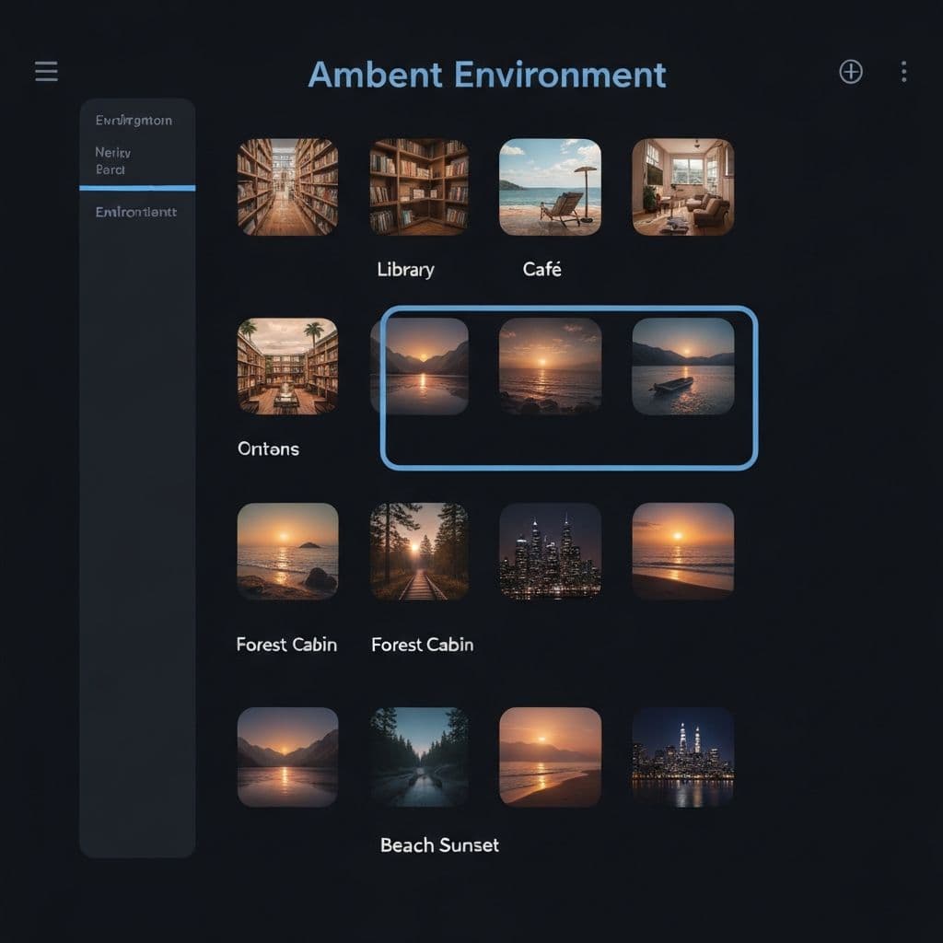This screenshot has width=943, height=943.
Task: Click the circled plus add icon
Action: (x=851, y=72)
